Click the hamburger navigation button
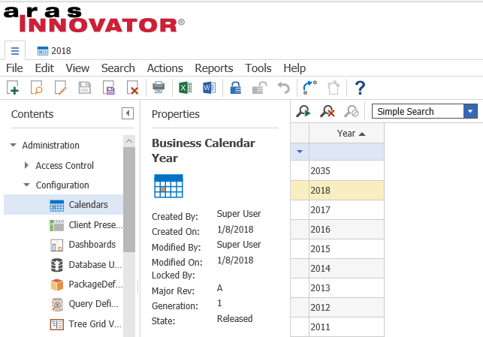 (x=14, y=51)
